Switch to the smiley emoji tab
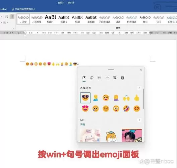Screen dimensions: 177x168 92,78
